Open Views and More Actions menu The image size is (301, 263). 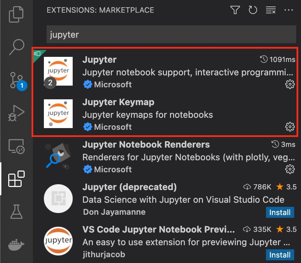pos(289,10)
